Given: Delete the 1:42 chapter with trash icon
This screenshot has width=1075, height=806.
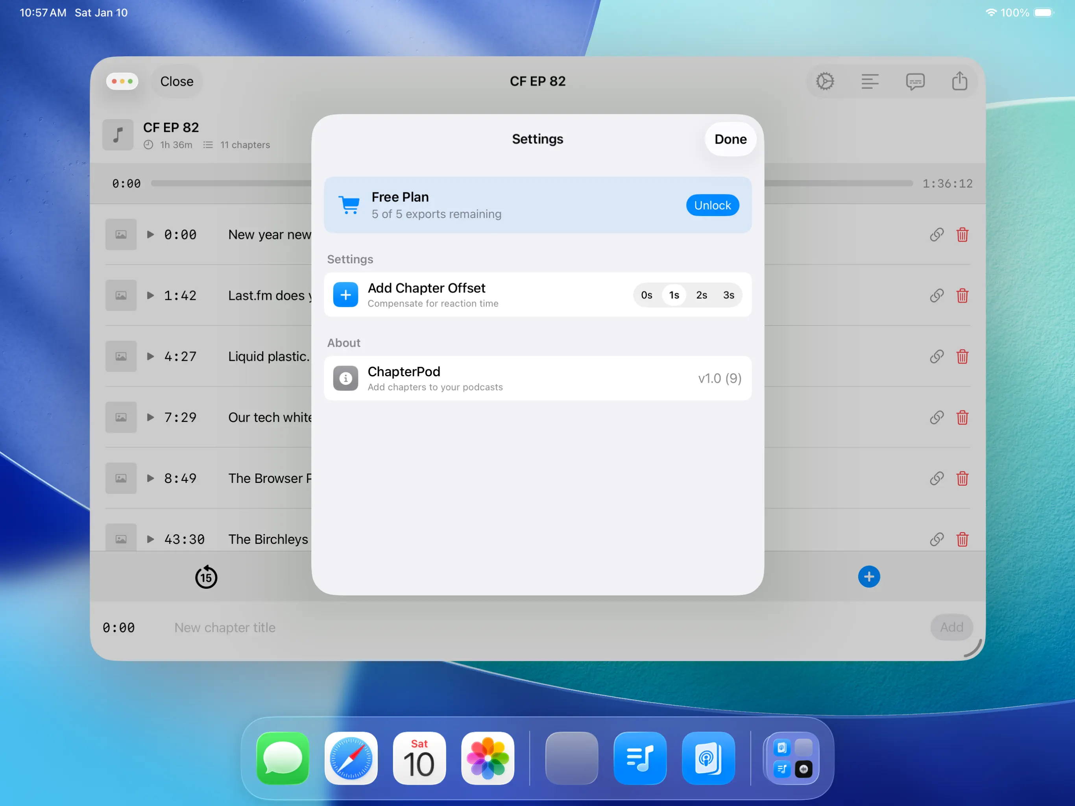Looking at the screenshot, I should [x=962, y=296].
